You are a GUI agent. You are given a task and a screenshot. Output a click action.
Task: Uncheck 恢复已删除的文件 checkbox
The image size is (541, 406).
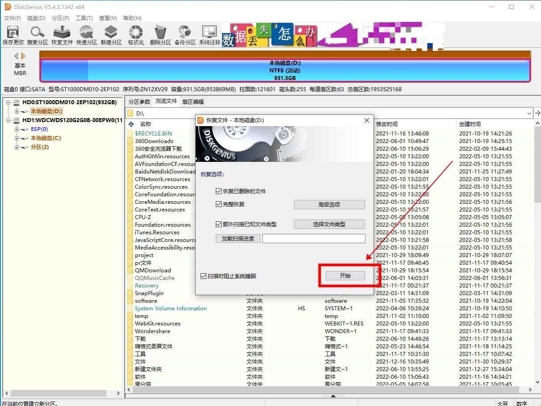point(218,191)
